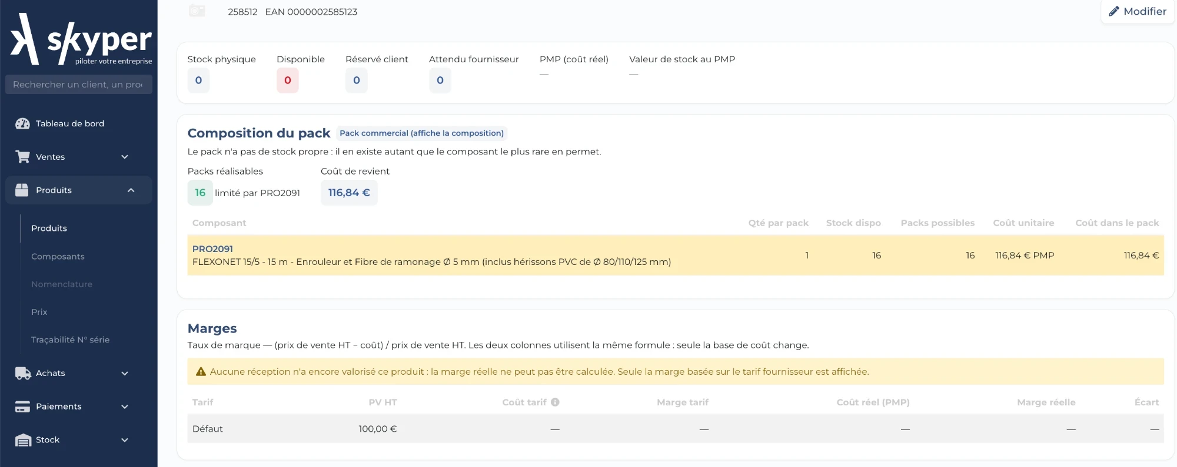Click the Modifier button
The image size is (1177, 467).
(x=1138, y=12)
